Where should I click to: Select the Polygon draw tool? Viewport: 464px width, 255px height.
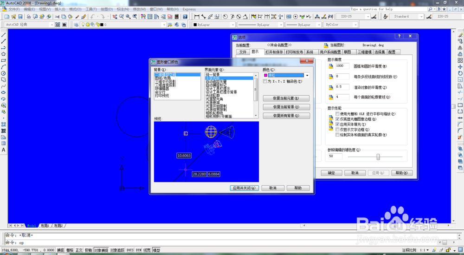(4, 54)
